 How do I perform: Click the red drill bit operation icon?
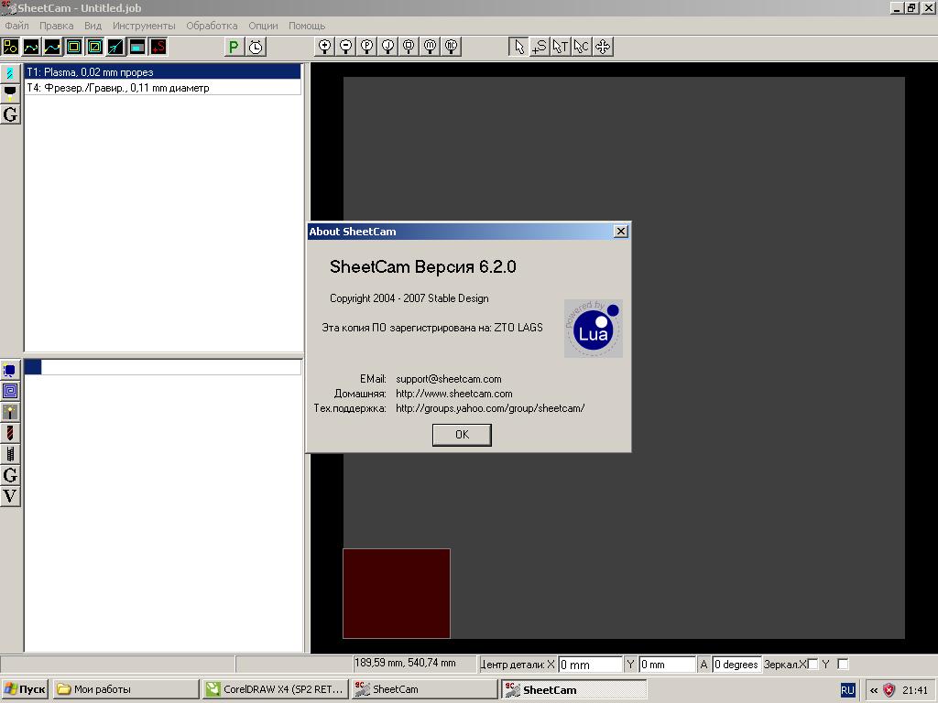10,433
